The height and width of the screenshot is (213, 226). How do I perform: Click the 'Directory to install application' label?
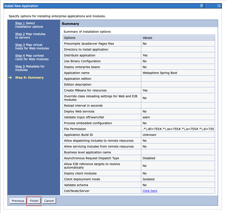click(x=86, y=50)
